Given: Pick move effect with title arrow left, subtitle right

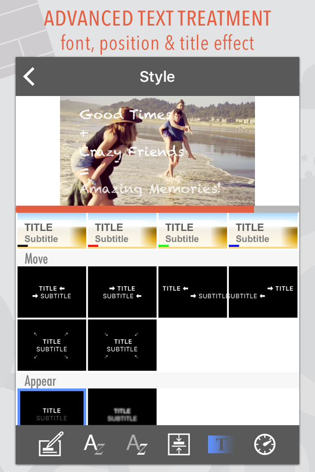Looking at the screenshot, I should 52,292.
